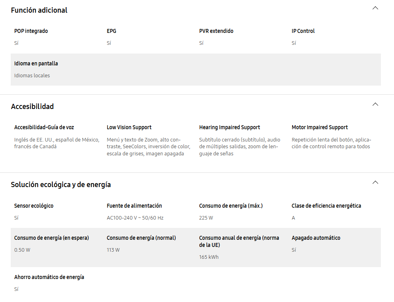Click the Idioma en pantalla row

196,69
